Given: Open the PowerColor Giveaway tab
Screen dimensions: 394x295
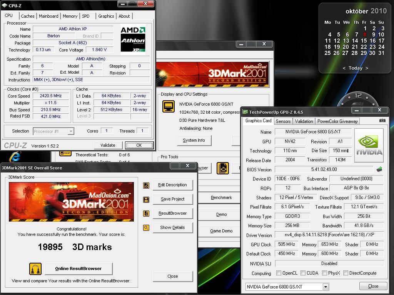Looking at the screenshot, I should pos(337,121).
